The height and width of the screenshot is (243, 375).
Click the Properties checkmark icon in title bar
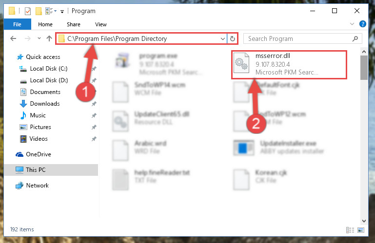tap(28, 11)
